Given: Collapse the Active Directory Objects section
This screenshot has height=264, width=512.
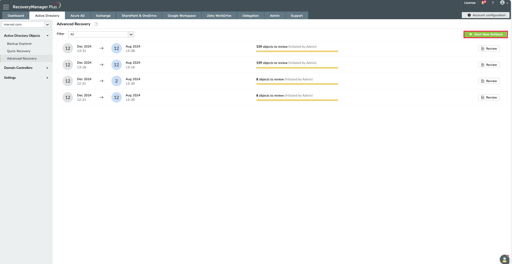Looking at the screenshot, I should [x=26, y=36].
